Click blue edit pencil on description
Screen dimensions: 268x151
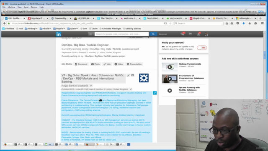pos(155,93)
